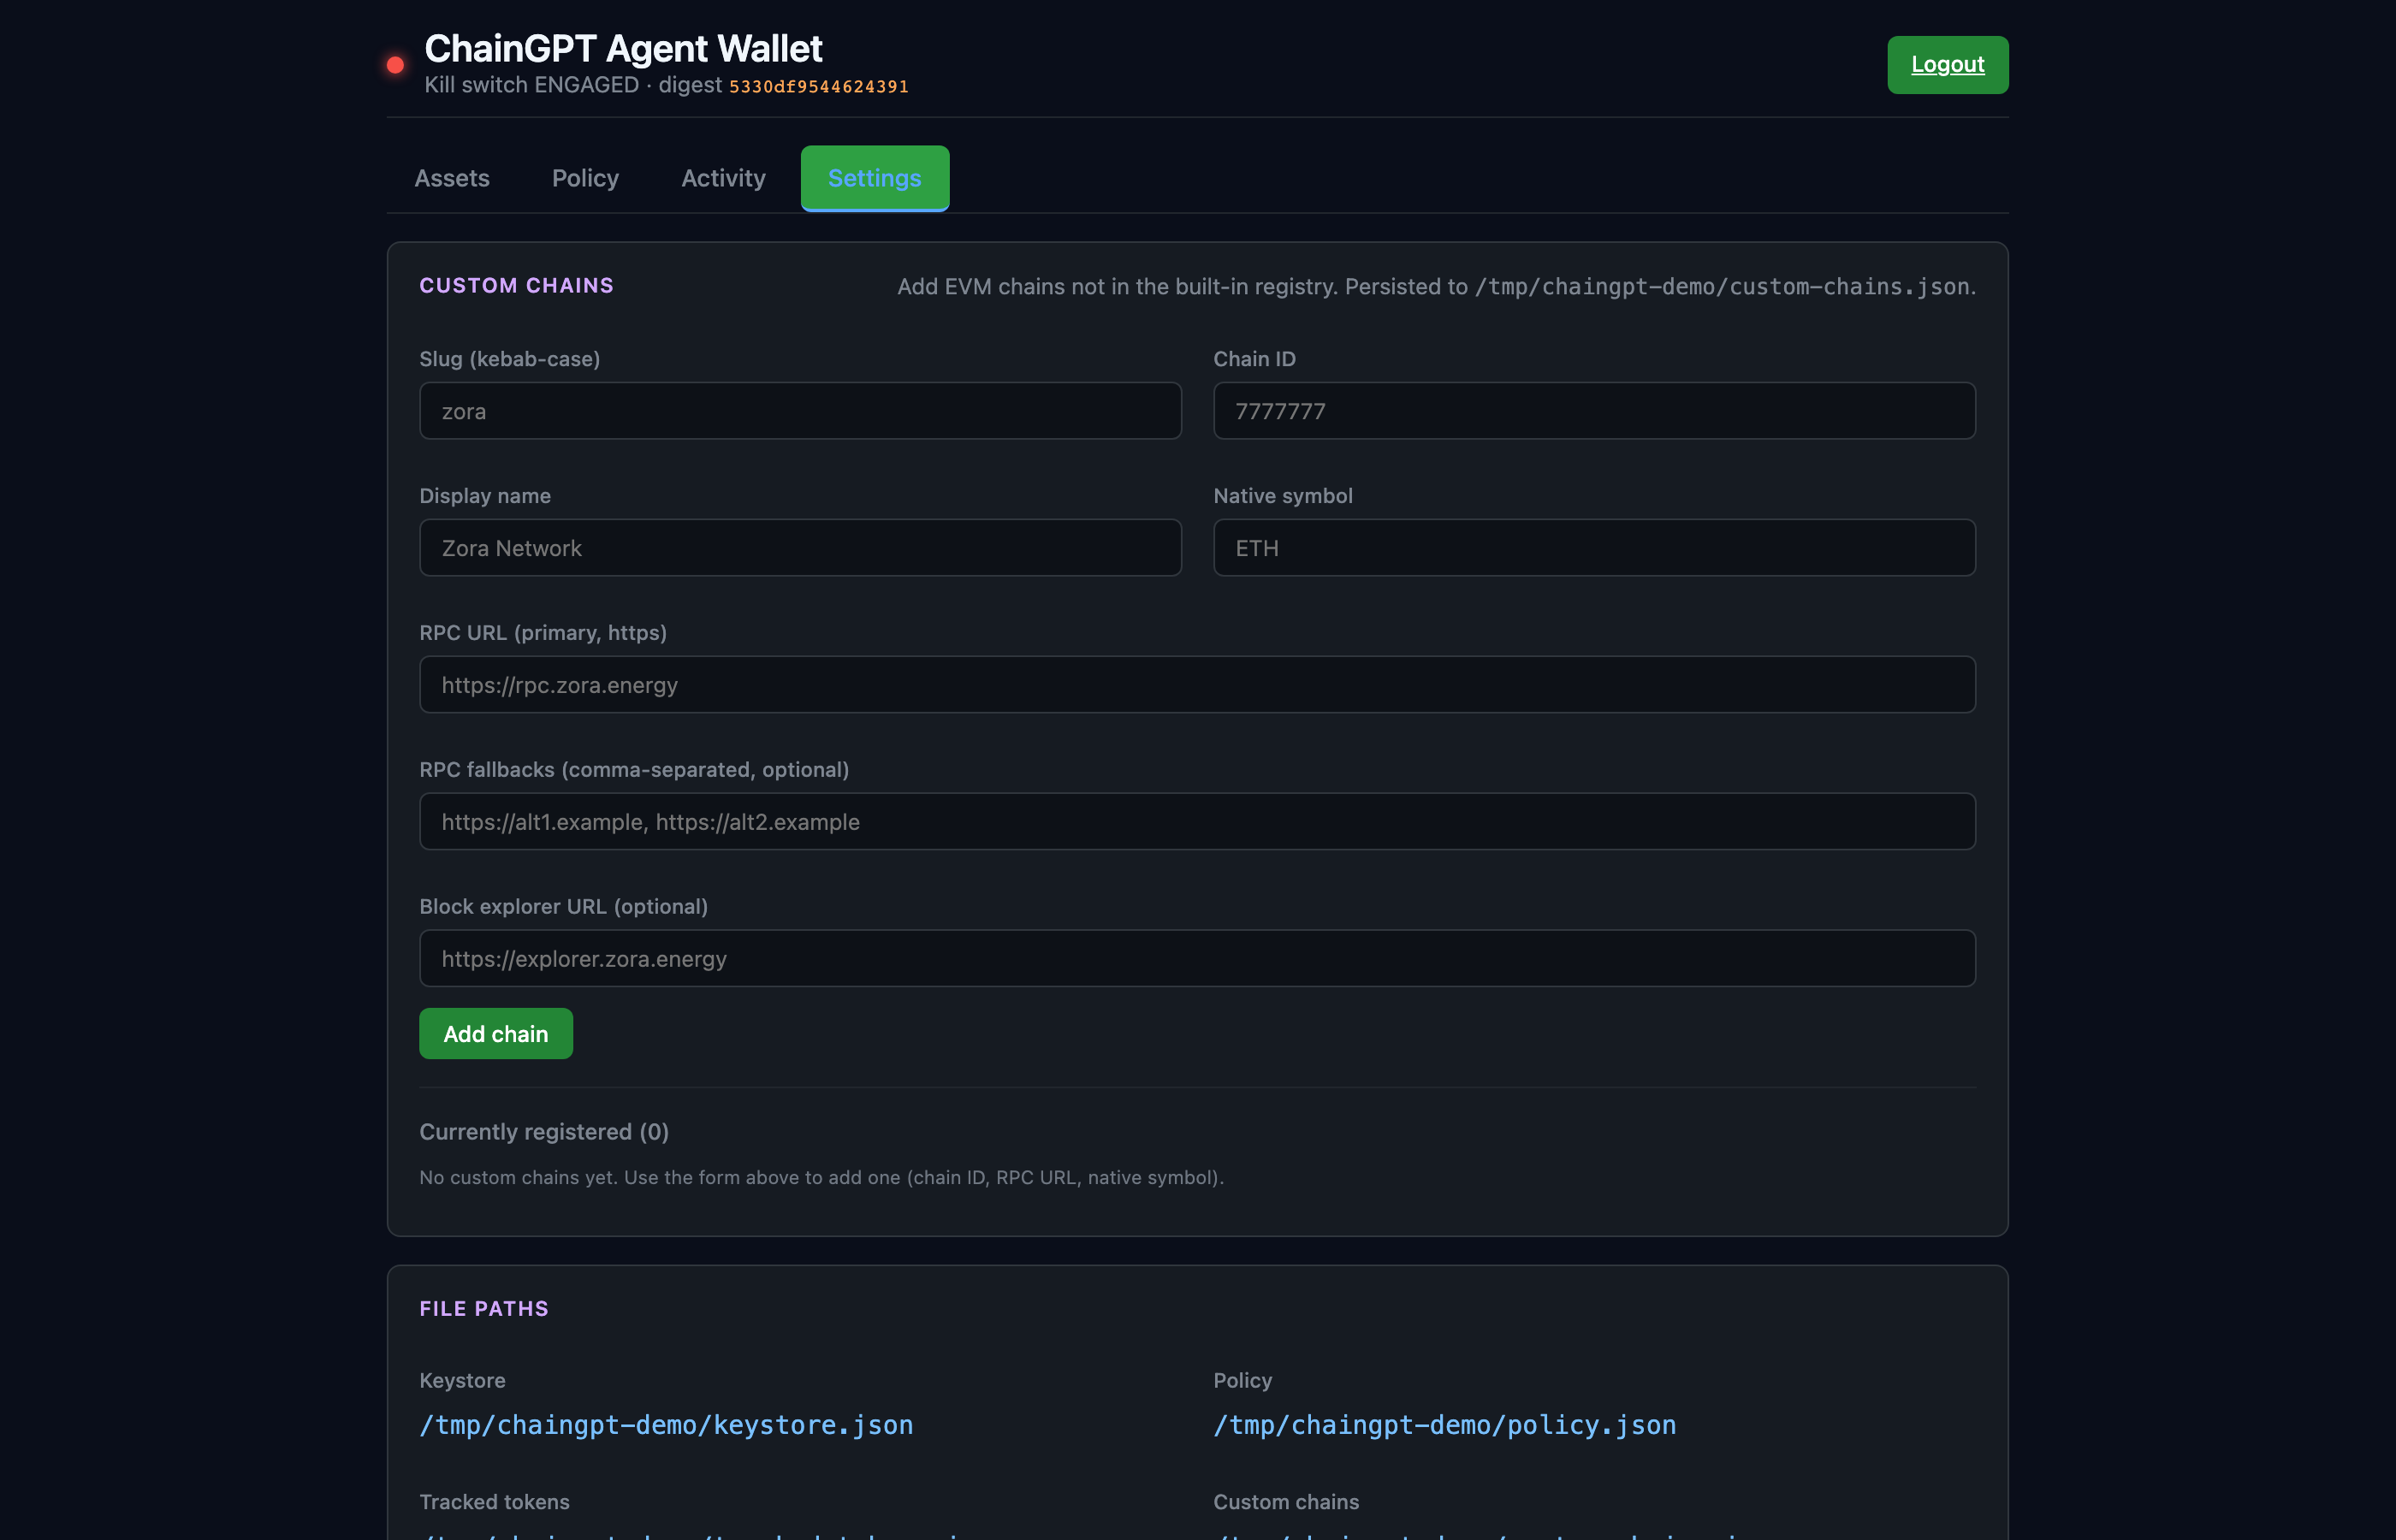Focus the Chain ID input field
The height and width of the screenshot is (1540, 2396).
[x=1594, y=411]
